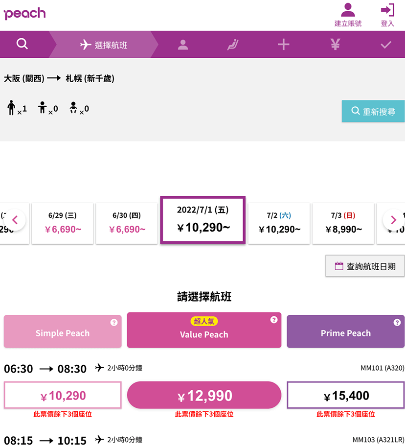Select the 7/3 (日) date tab

[343, 223]
